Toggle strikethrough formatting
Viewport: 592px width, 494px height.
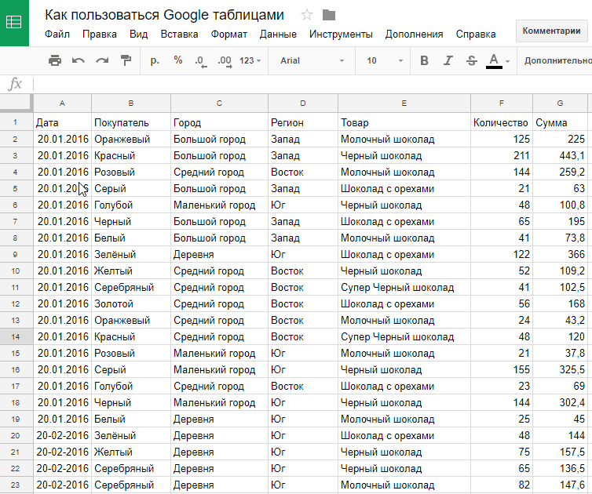click(x=471, y=60)
